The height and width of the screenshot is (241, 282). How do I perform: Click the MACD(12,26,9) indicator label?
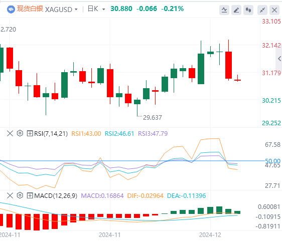(56, 196)
